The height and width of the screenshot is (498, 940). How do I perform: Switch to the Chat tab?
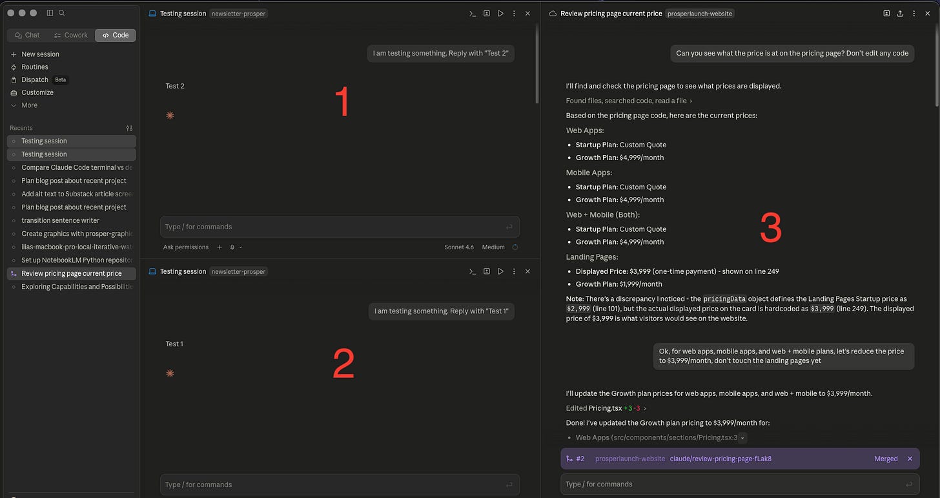click(x=27, y=35)
